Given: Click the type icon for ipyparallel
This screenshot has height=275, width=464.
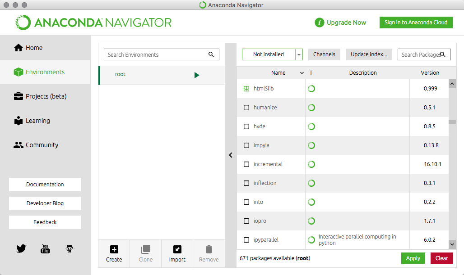Looking at the screenshot, I should tap(311, 239).
